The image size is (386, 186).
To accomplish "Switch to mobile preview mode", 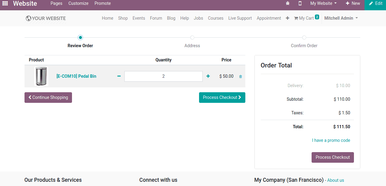I will pyautogui.click(x=300, y=3).
